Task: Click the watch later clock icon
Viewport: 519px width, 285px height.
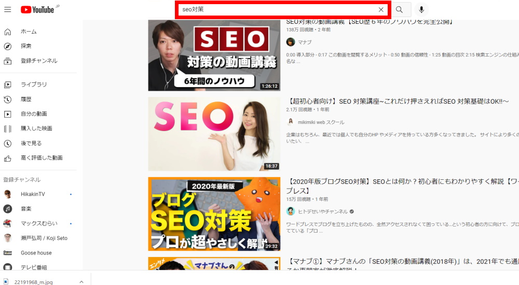Action: coord(8,144)
